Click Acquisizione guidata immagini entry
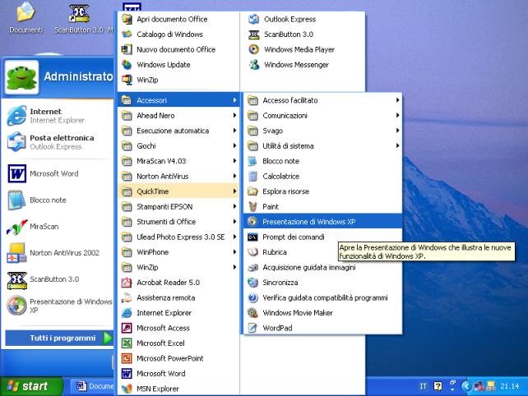The width and height of the screenshot is (528, 396). tap(322, 268)
